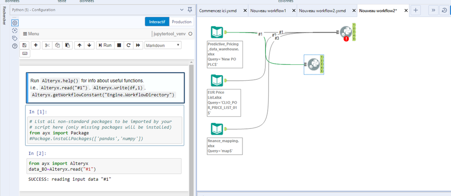The image size is (451, 196).
Task: Open workflow history clock icon
Action: point(444,10)
